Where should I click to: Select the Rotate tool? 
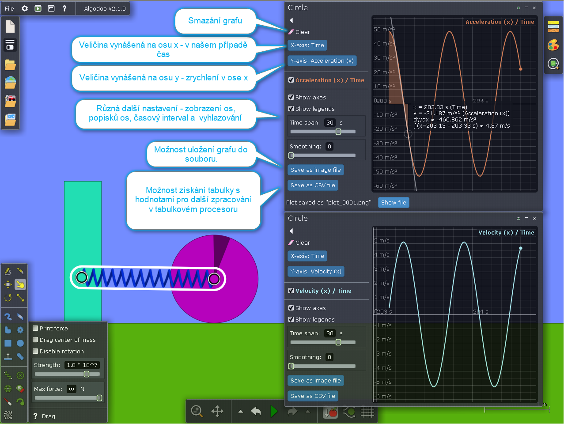pos(8,298)
